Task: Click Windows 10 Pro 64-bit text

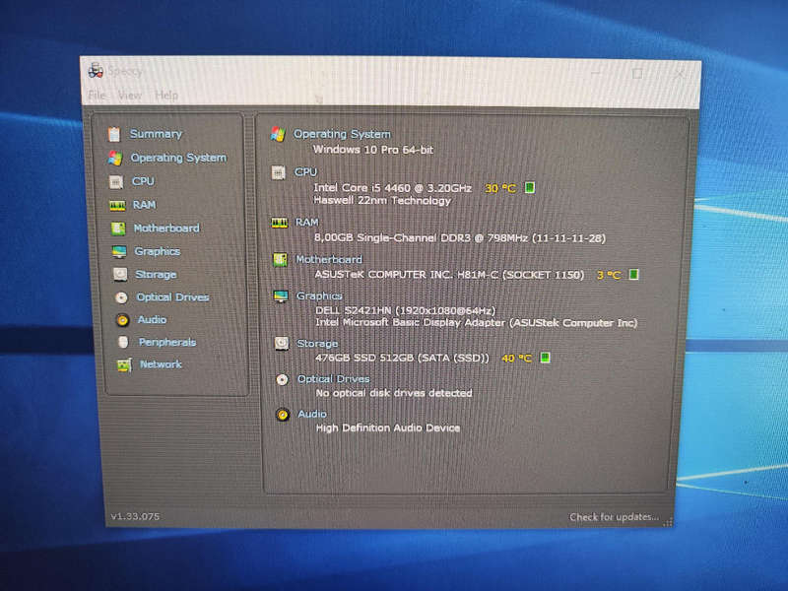Action: point(373,150)
